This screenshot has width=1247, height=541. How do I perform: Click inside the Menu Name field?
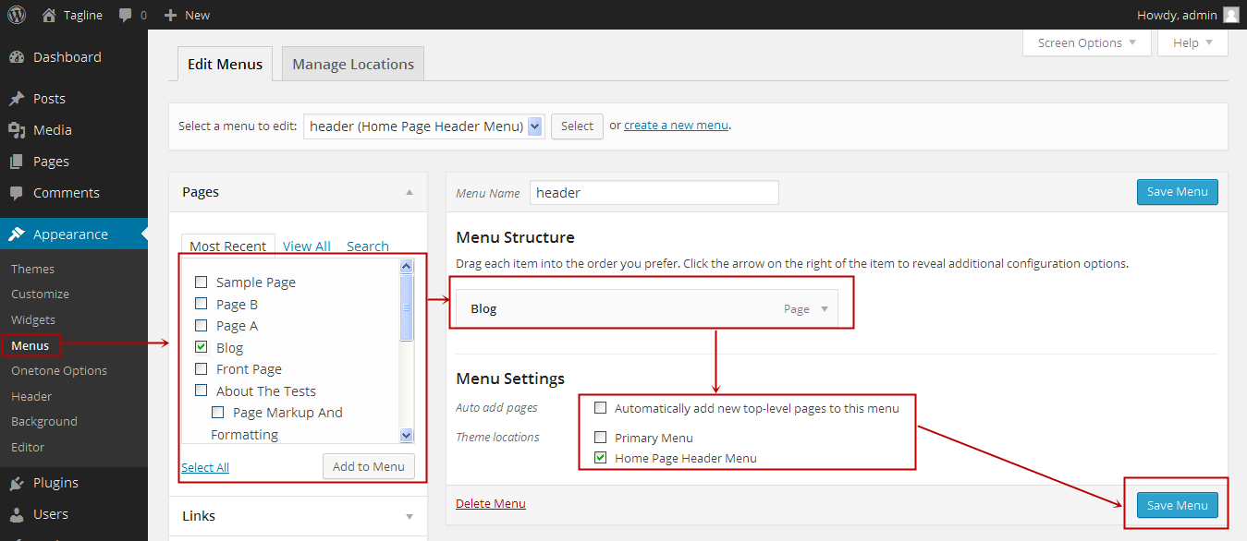click(x=654, y=192)
